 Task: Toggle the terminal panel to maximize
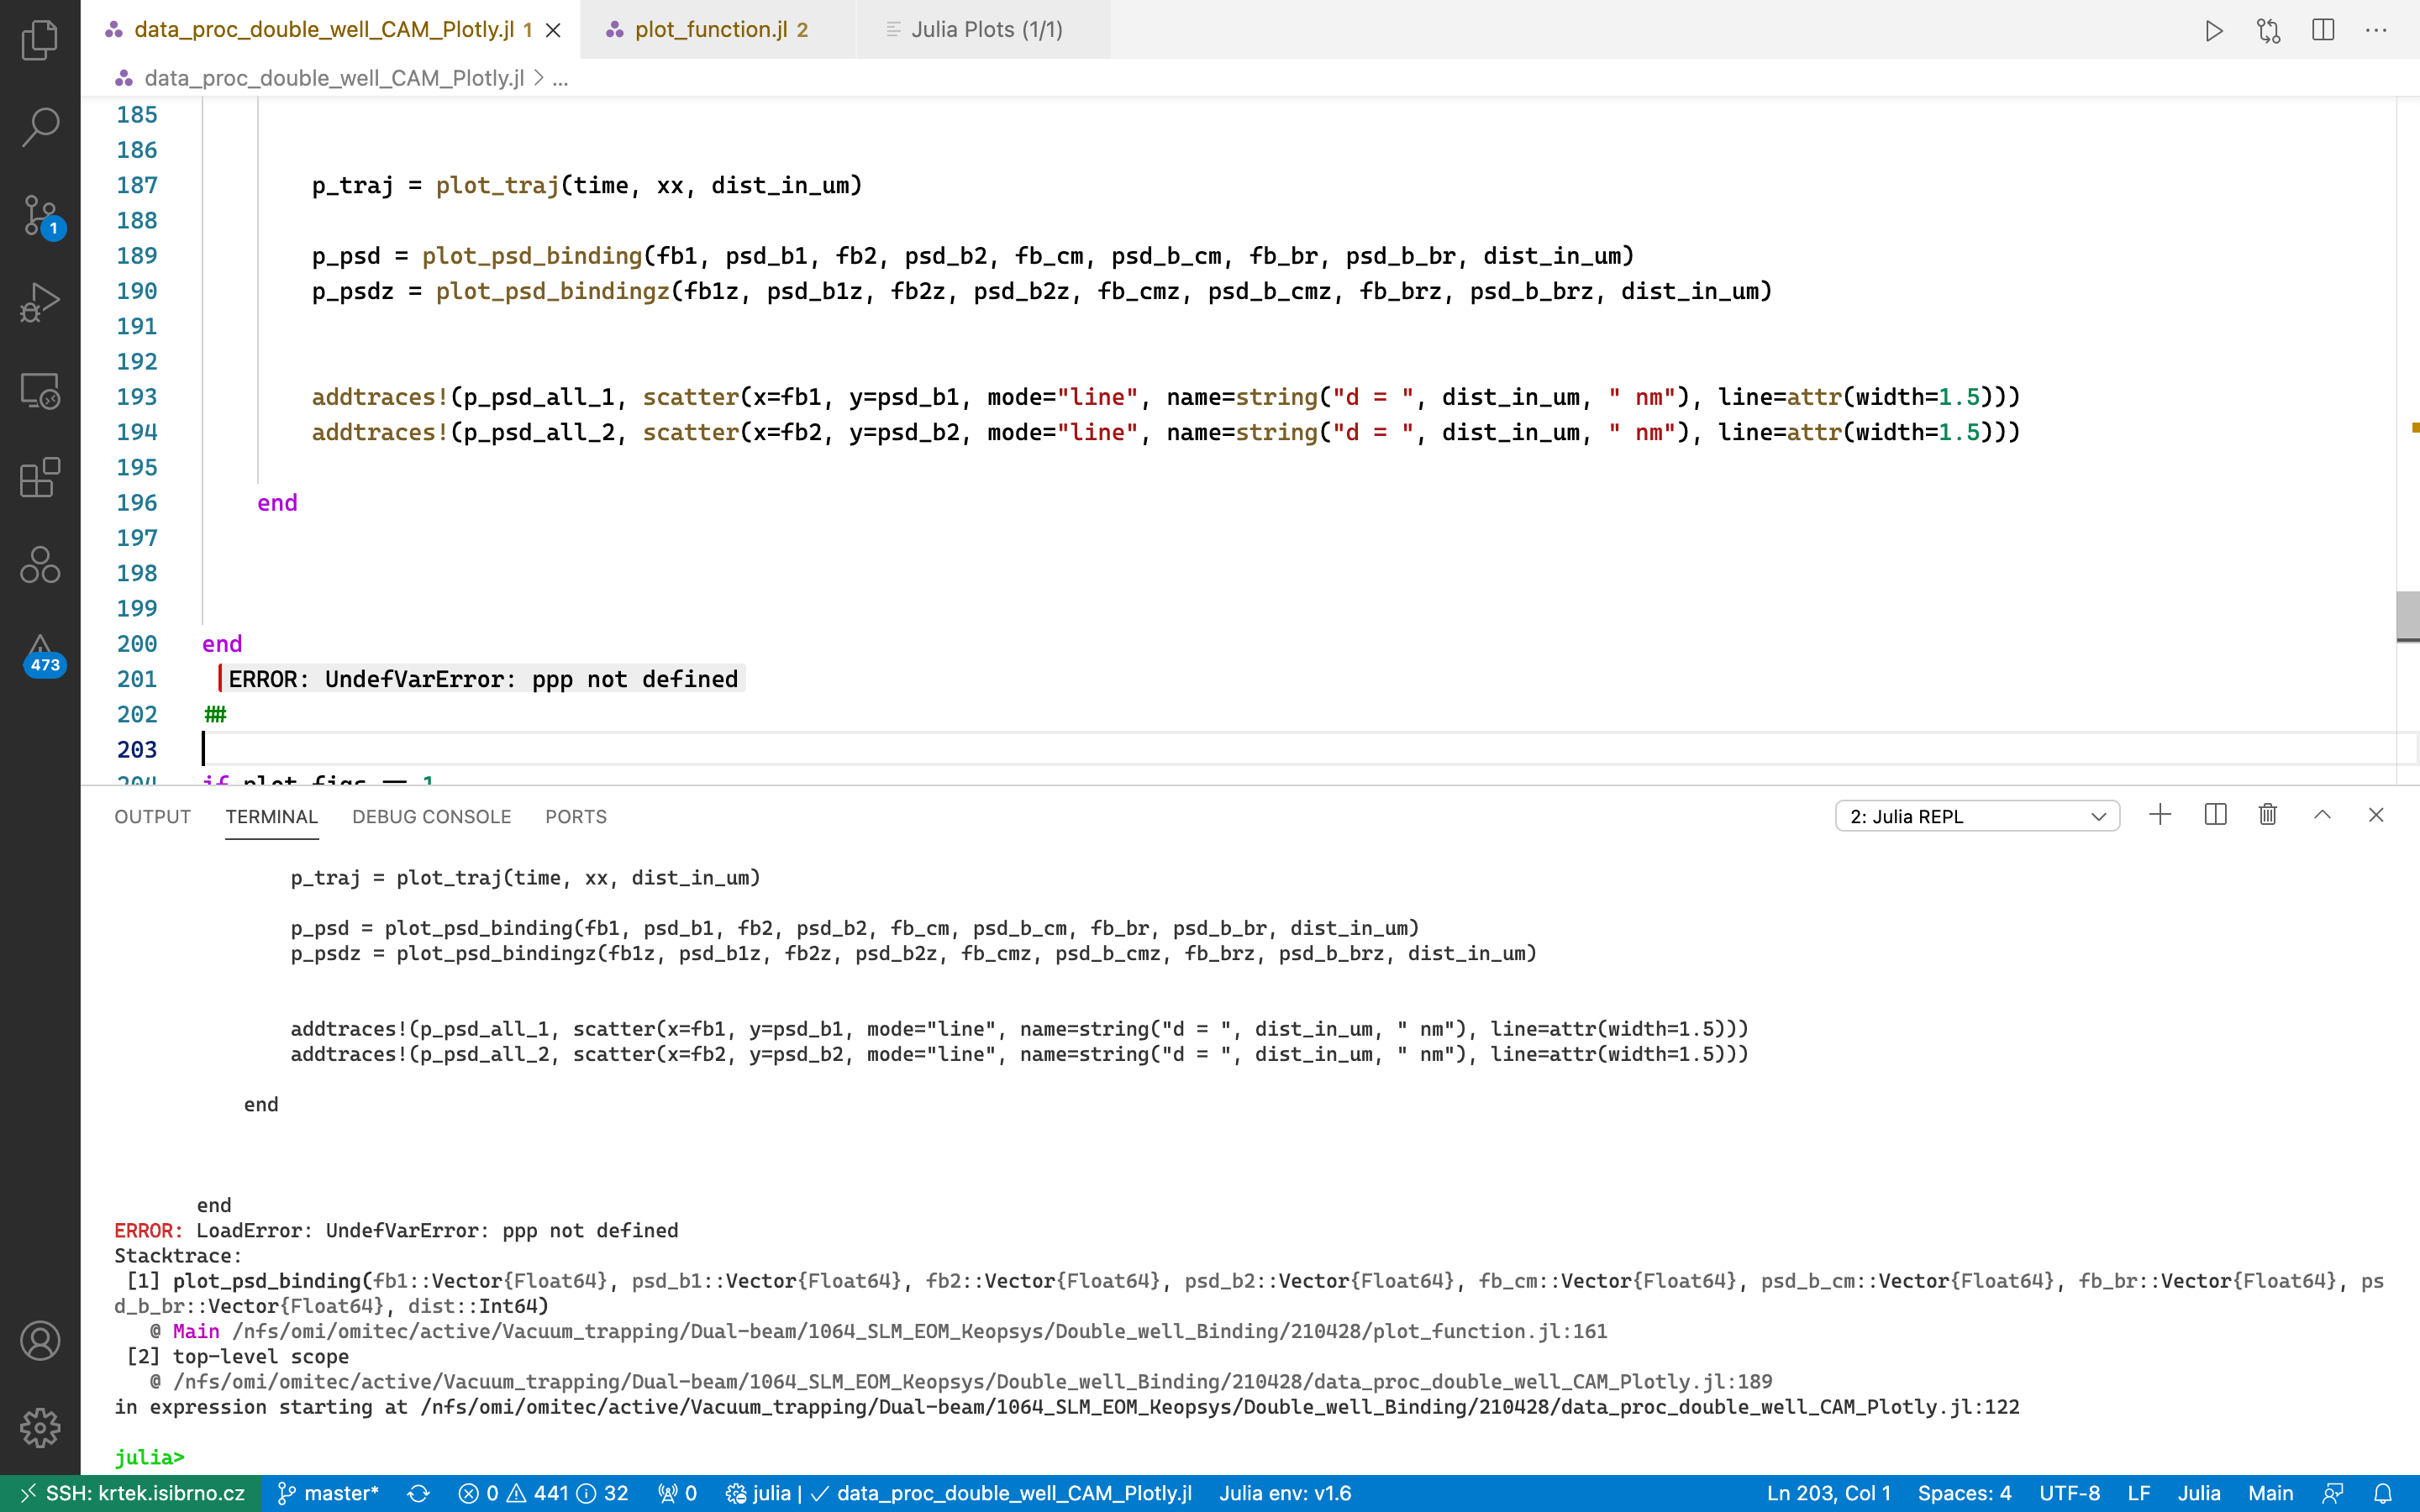2322,815
